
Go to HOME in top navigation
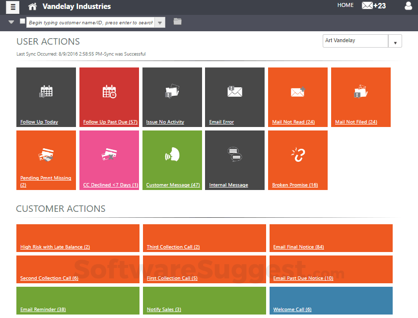[x=346, y=5]
